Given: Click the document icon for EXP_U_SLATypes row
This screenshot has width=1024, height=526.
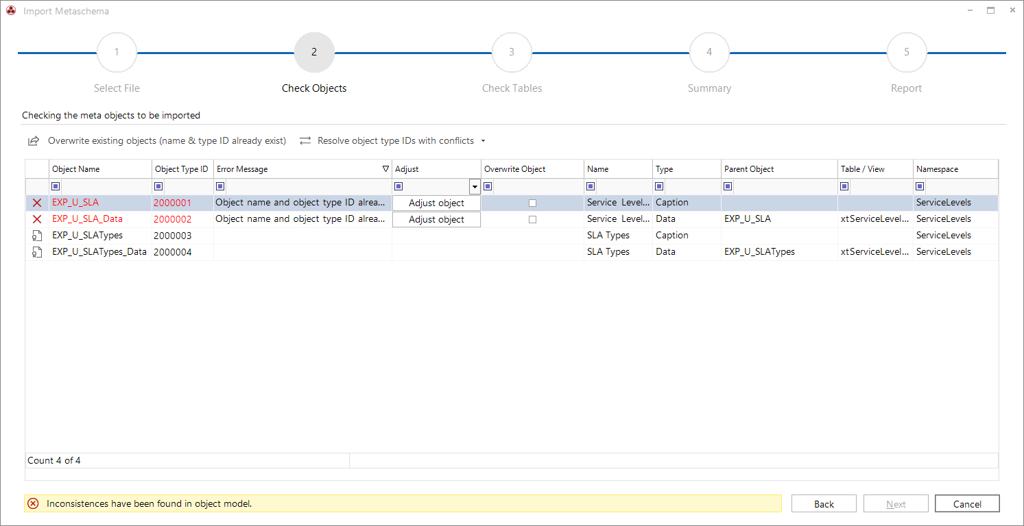Looking at the screenshot, I should (37, 236).
